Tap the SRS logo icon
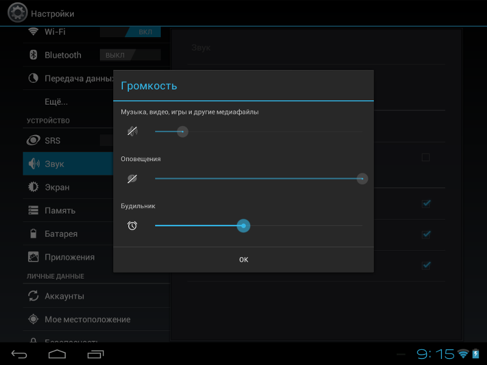This screenshot has height=365, width=487. point(33,141)
